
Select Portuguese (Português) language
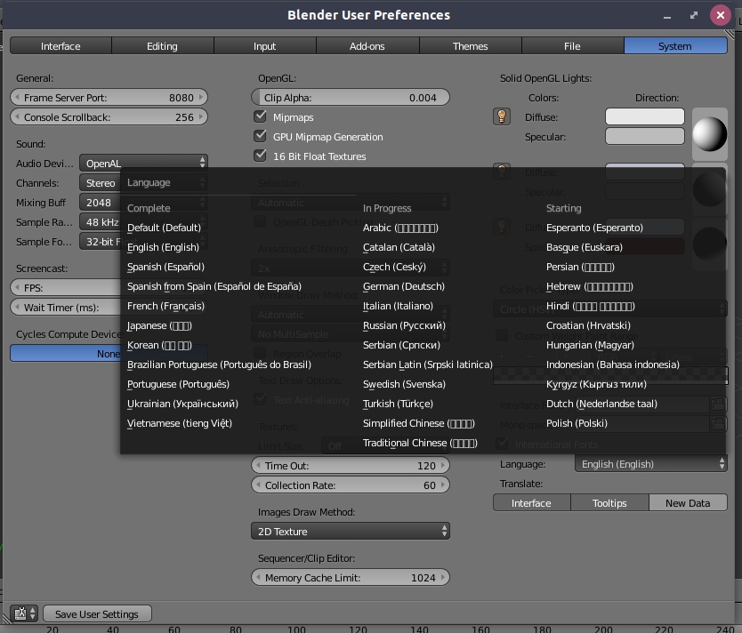178,384
